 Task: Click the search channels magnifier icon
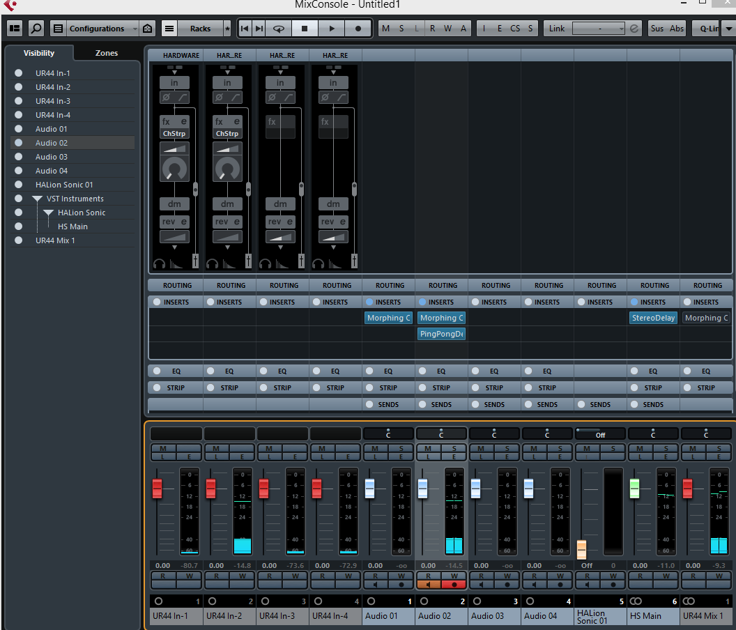click(x=36, y=29)
